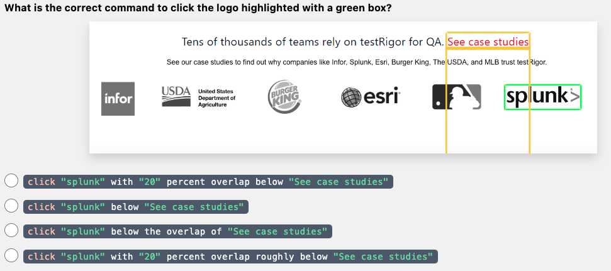Viewport: 611px width, 271px height.
Task: Click code snippet ending "percent overlap below See case studies"
Action: 208,182
